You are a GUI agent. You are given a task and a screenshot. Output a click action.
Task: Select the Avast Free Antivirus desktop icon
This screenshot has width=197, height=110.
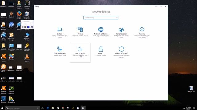pyautogui.click(x=3, y=90)
